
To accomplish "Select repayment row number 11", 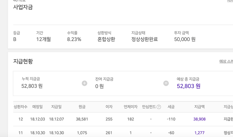I will tap(21, 132).
